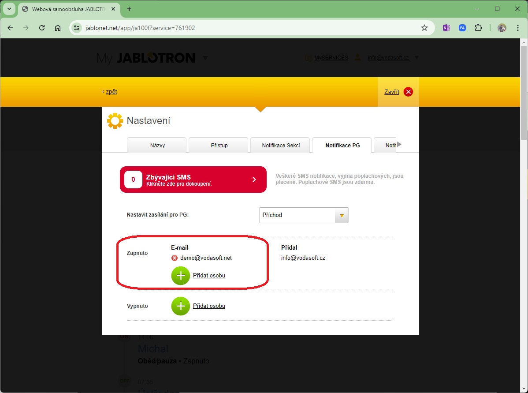528x393 pixels.
Task: Remove demo@vodasoft.net using red X icon
Action: coord(175,258)
